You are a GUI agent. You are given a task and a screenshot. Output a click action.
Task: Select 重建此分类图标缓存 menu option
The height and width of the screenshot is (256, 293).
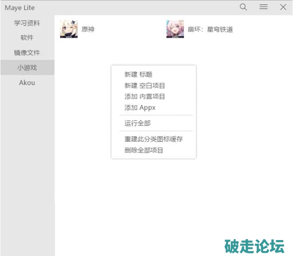pyautogui.click(x=153, y=139)
